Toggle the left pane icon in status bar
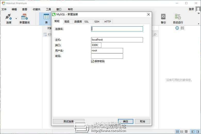Image resolution: width=201 pixels, height=134 pixels. tap(193, 132)
